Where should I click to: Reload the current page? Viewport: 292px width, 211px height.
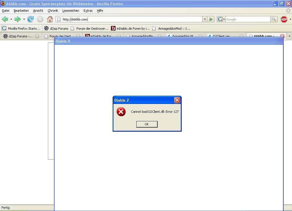pos(31,19)
